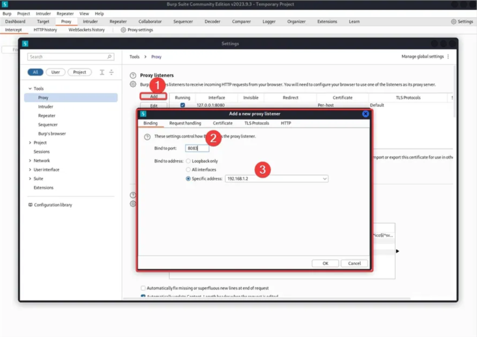
Task: Click the help icon beside Proxy listeners
Action: click(x=133, y=76)
